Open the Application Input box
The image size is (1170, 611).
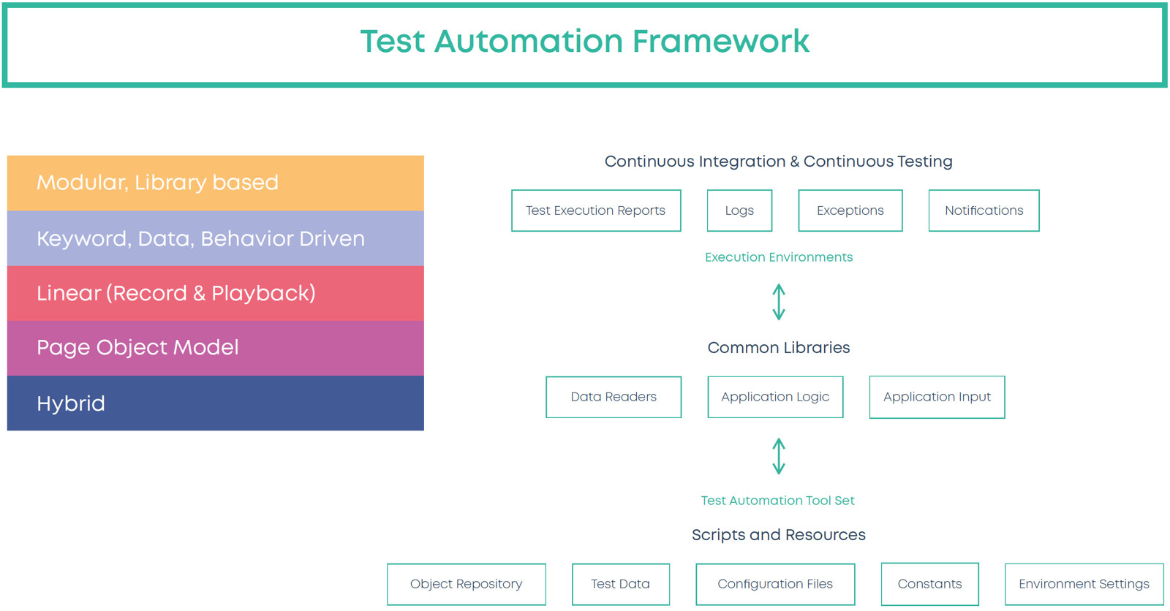937,397
